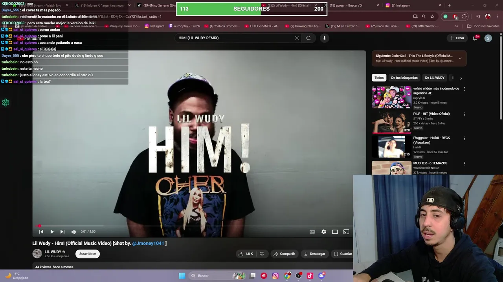Select the Todos filter chip
Screen dimensions: 503x282
pos(379,78)
